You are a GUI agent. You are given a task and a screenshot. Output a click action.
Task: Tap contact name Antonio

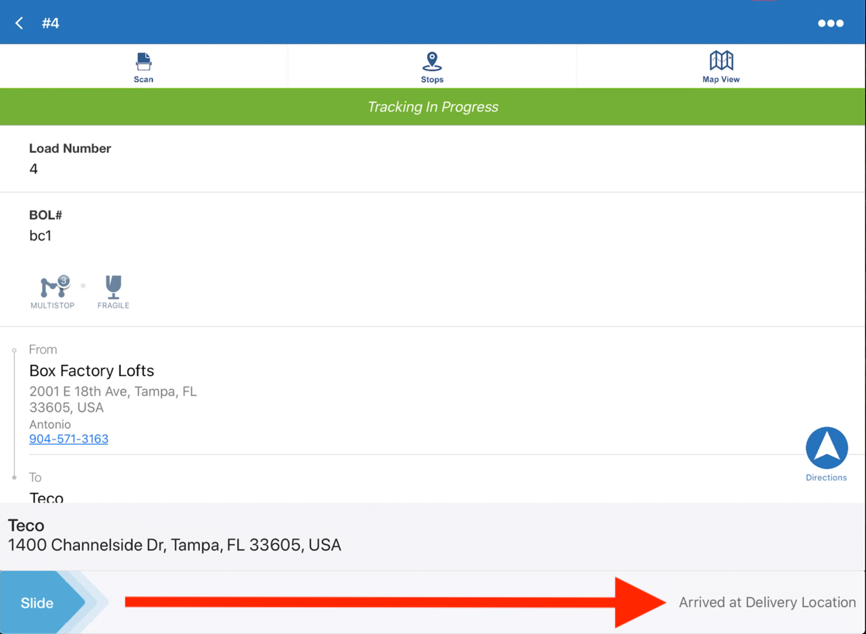pos(50,424)
